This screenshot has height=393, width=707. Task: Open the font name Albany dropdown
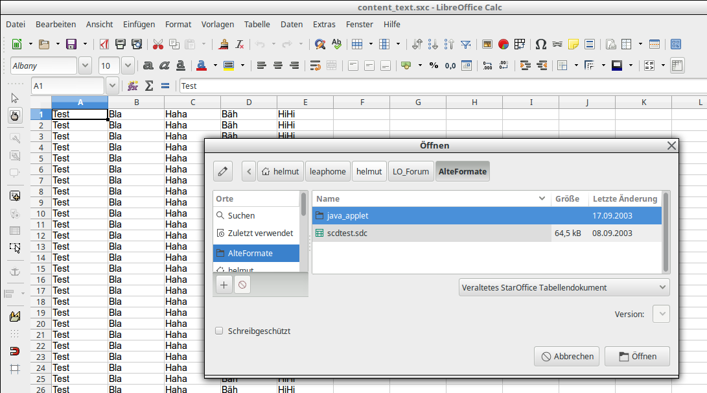coord(85,65)
